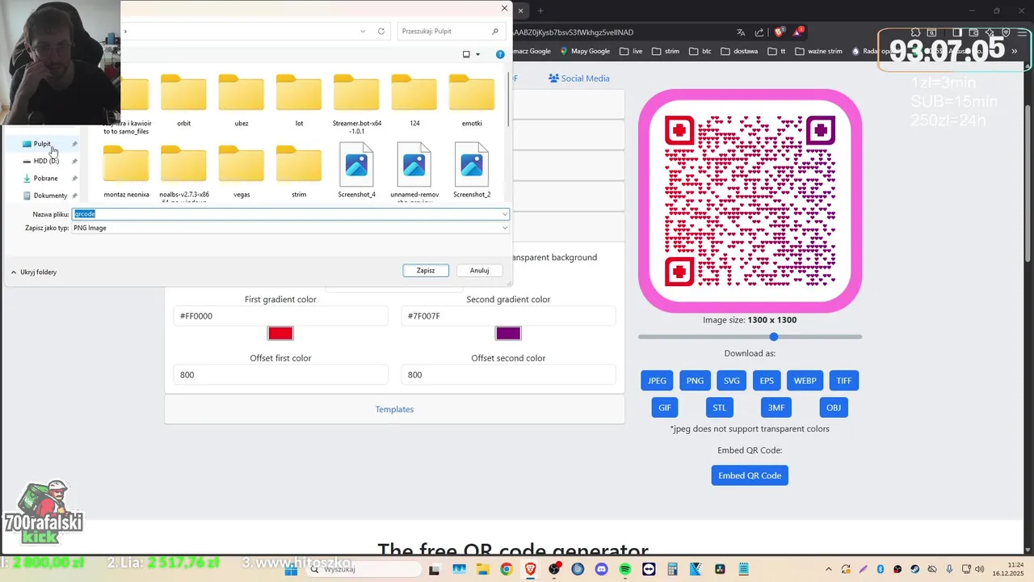This screenshot has height=582, width=1034.
Task: Collapse folders with Ukryj foldery
Action: 34,272
